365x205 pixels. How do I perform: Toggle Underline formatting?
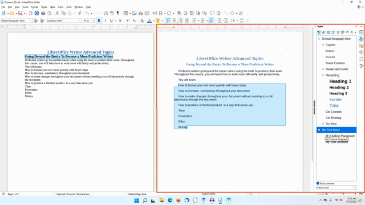coord(111,20)
